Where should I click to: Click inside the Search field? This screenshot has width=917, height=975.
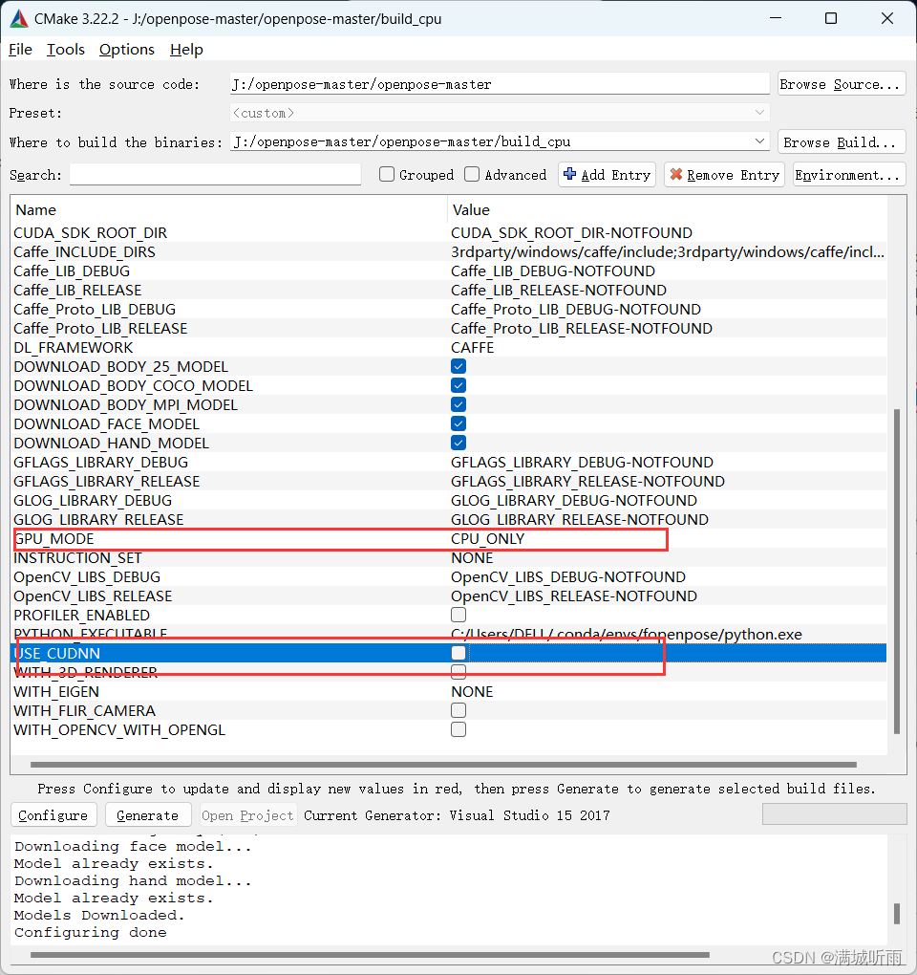tap(215, 174)
